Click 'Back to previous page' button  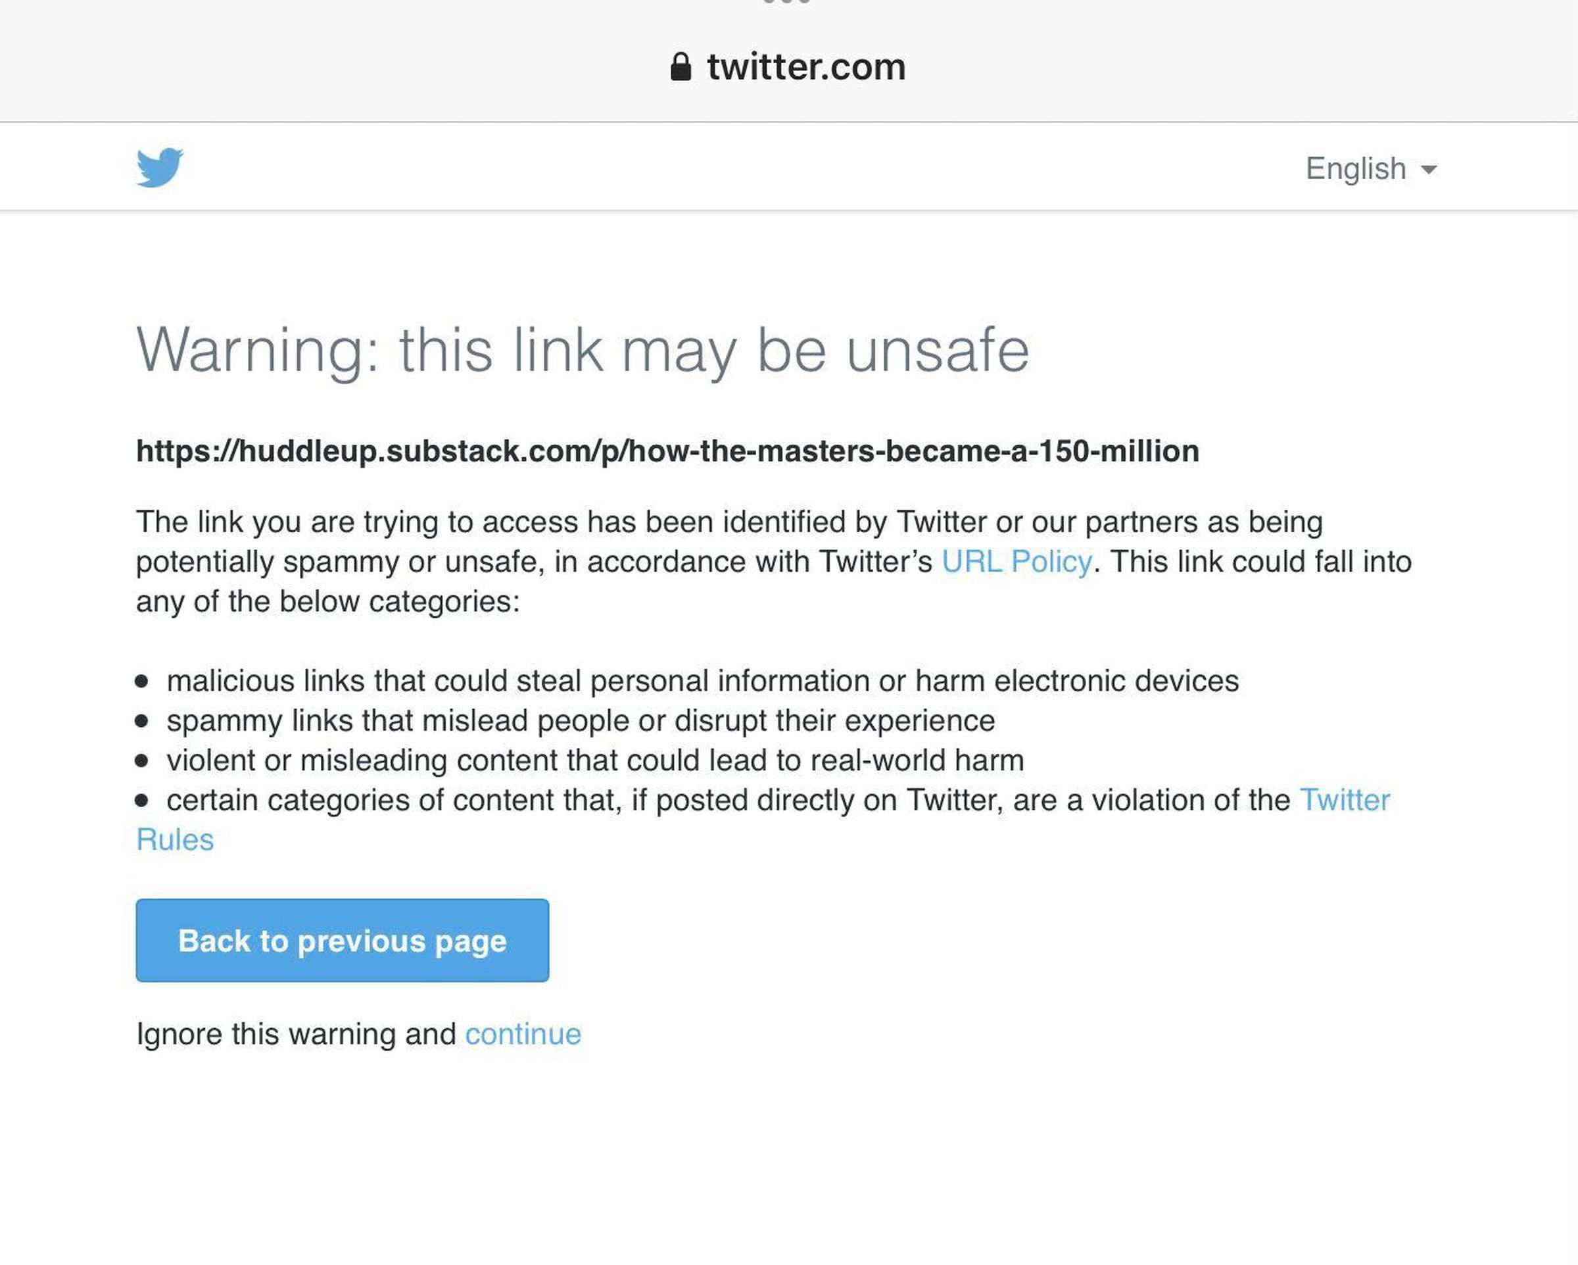click(342, 940)
